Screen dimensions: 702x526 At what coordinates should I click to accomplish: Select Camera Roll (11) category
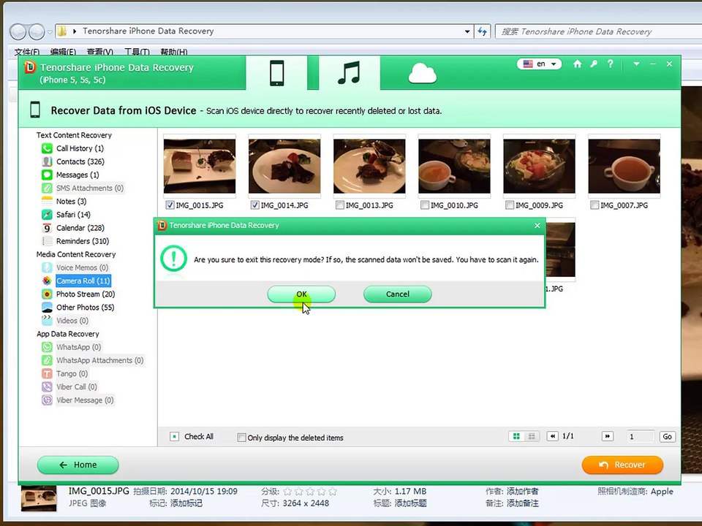tap(83, 281)
